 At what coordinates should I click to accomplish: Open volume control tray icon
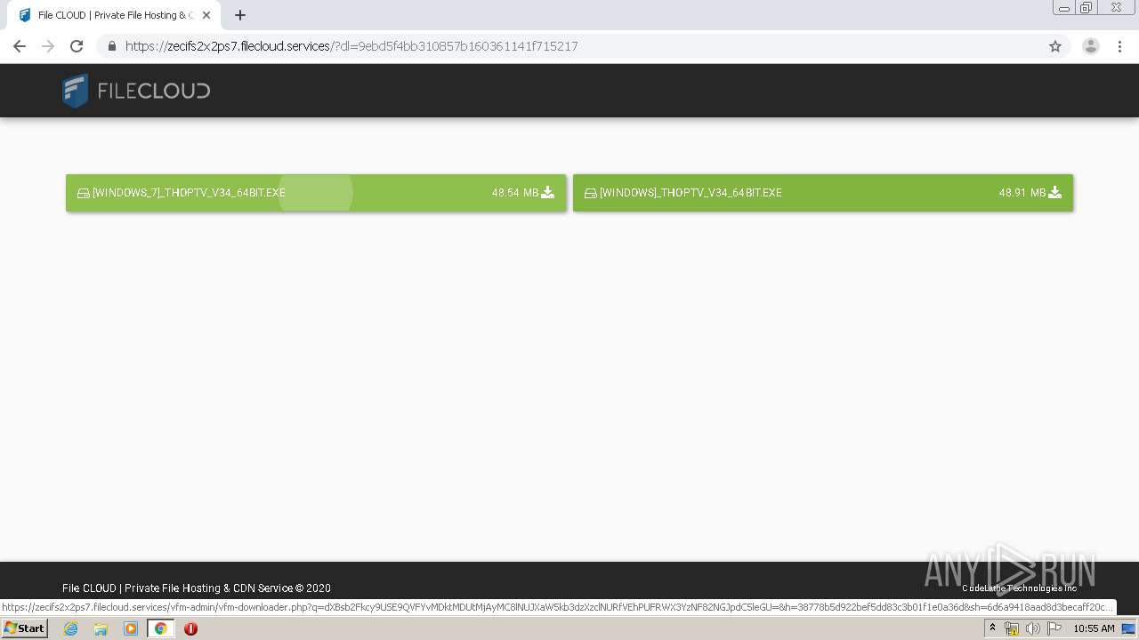pyautogui.click(x=1033, y=628)
